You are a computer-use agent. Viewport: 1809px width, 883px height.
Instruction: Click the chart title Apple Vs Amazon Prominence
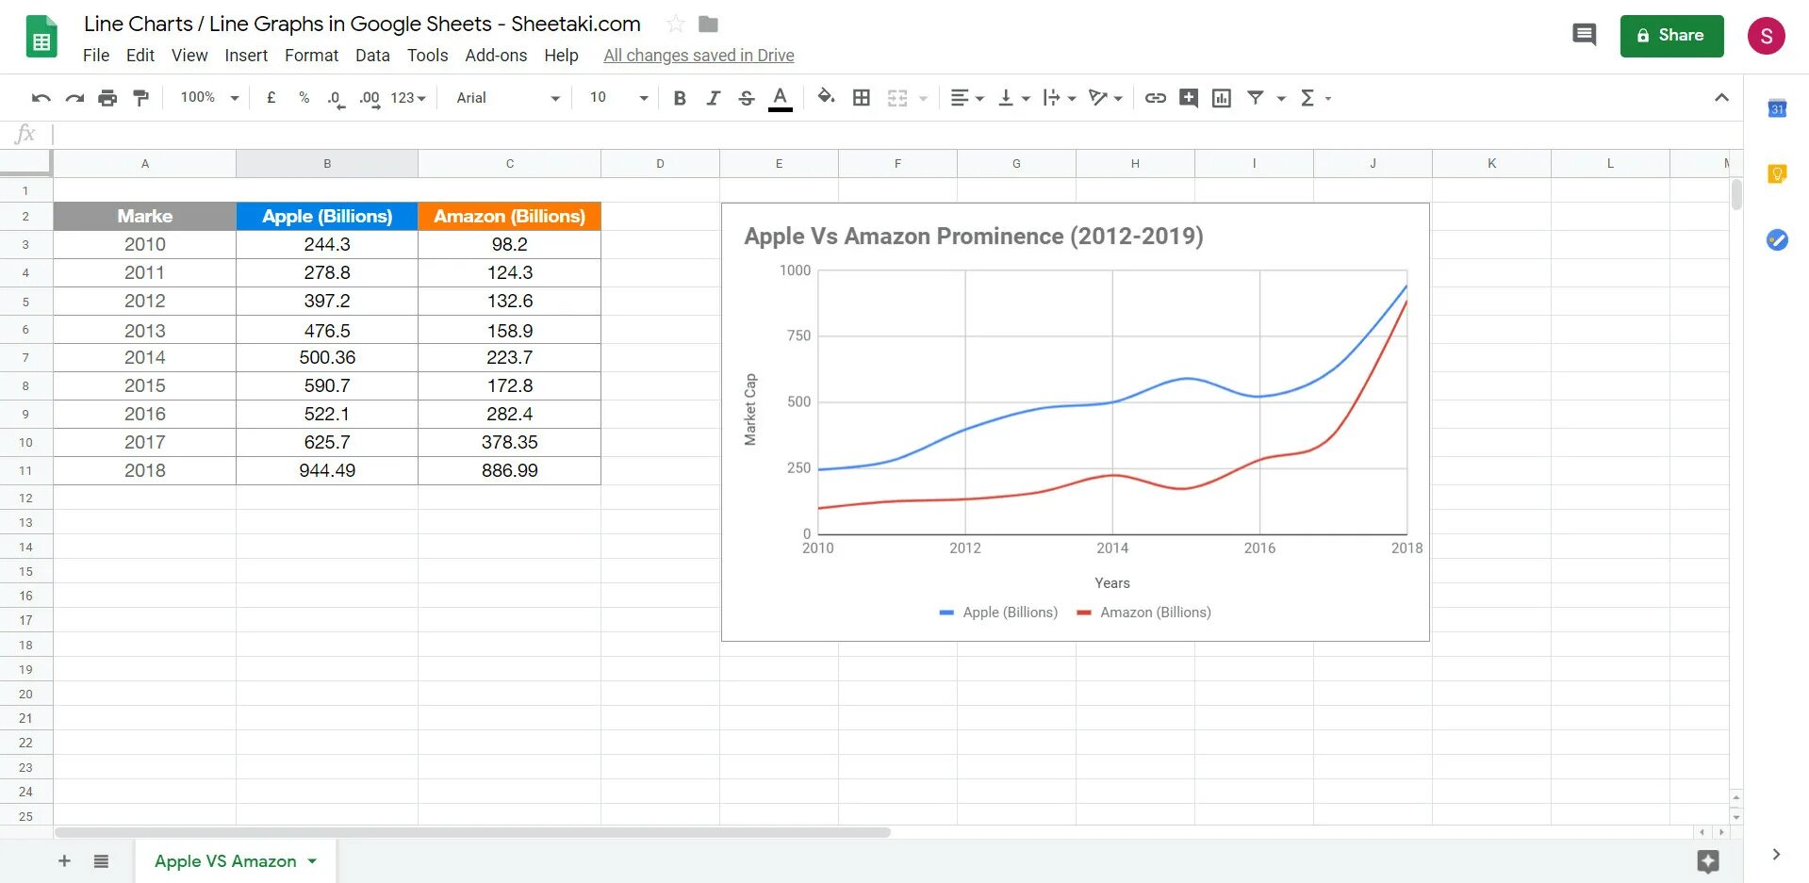click(974, 236)
